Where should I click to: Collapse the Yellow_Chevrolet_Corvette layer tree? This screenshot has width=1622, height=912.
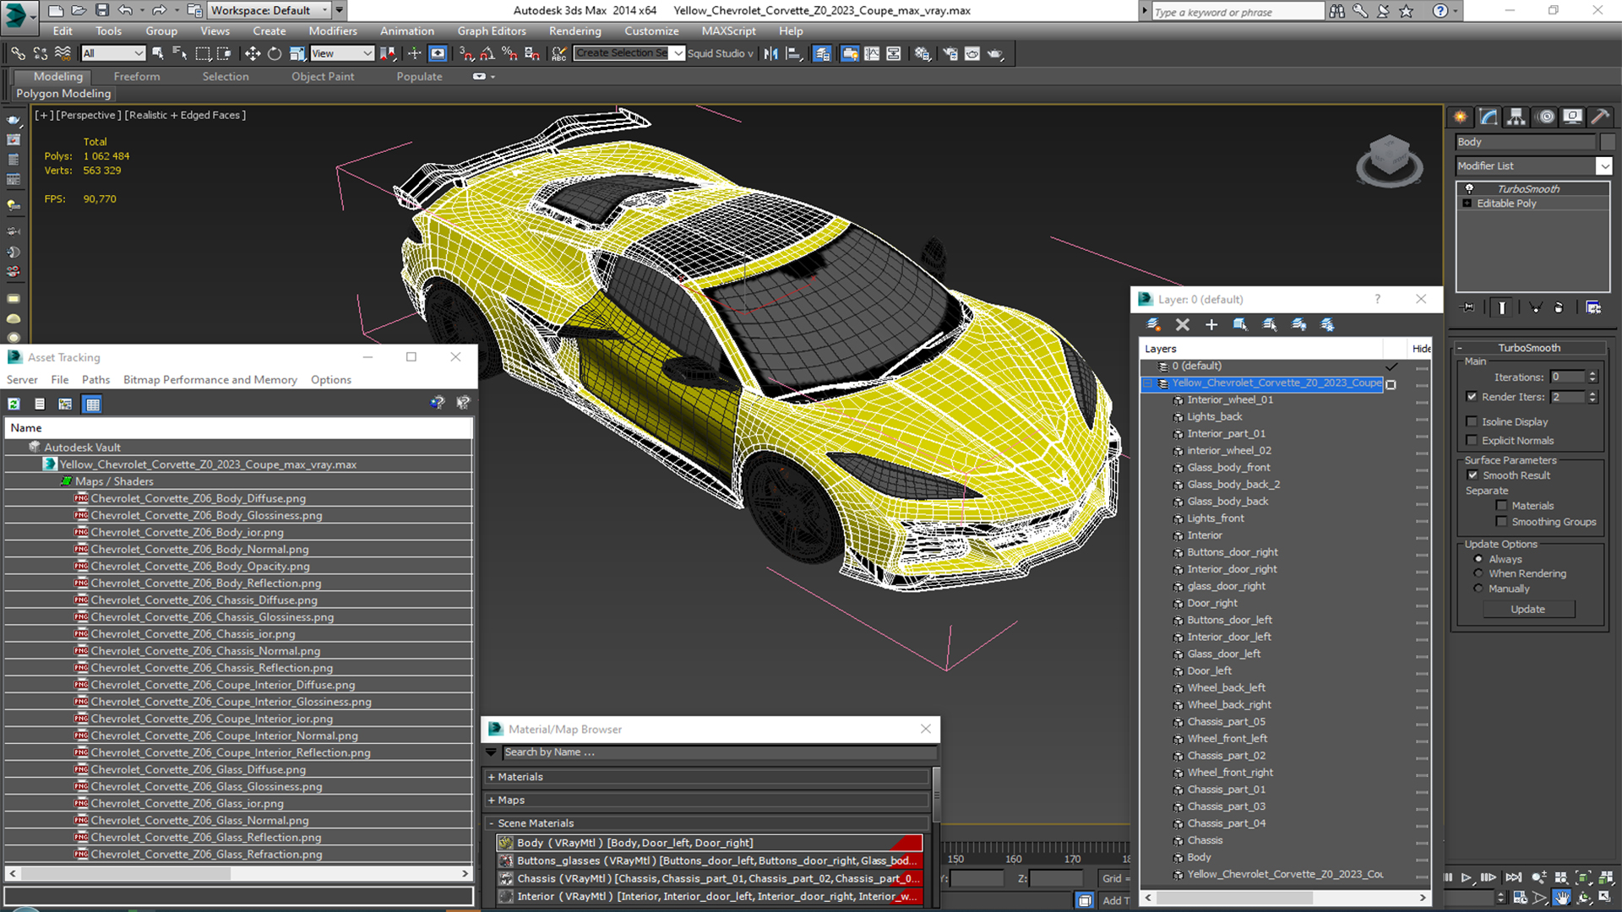pyautogui.click(x=1148, y=383)
